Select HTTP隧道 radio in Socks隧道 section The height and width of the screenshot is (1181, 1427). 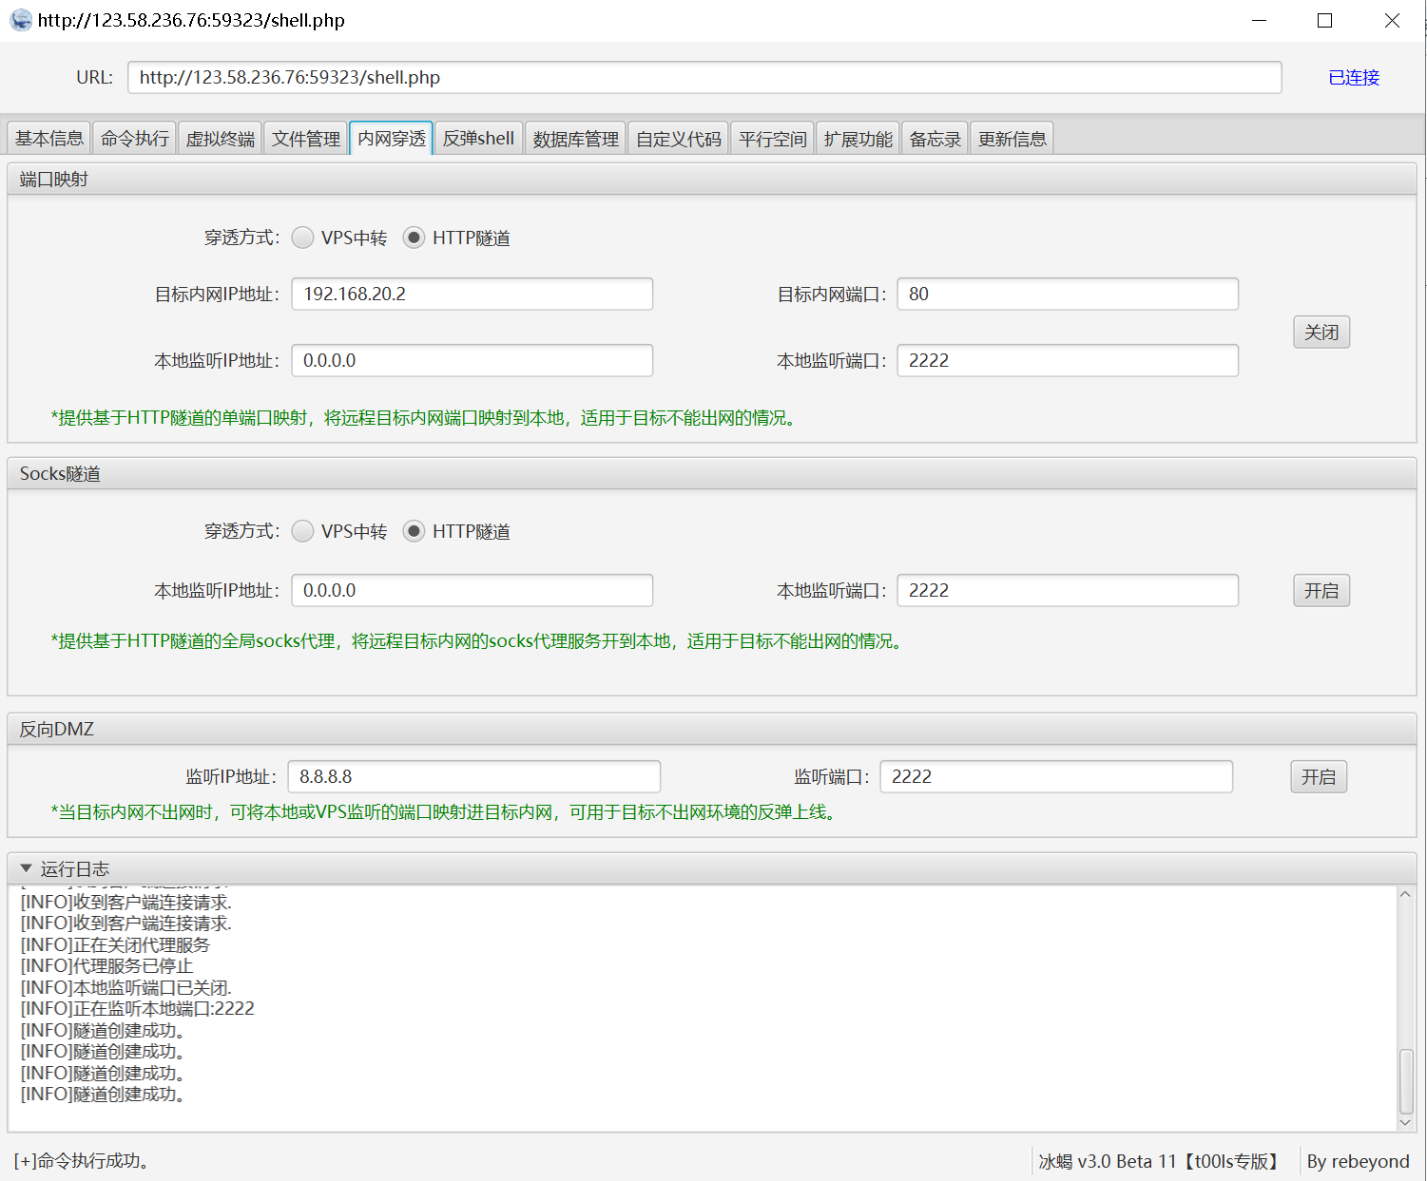[x=414, y=531]
